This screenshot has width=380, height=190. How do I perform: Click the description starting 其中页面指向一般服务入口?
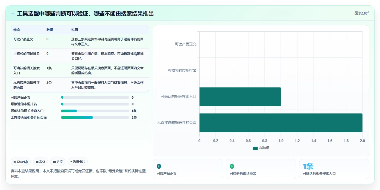coord(107,85)
